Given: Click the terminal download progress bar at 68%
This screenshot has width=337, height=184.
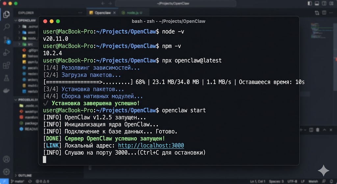Looking at the screenshot, I should coord(88,82).
